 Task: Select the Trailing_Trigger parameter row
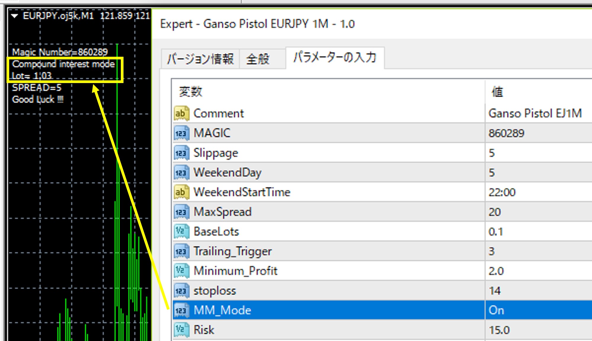click(232, 251)
